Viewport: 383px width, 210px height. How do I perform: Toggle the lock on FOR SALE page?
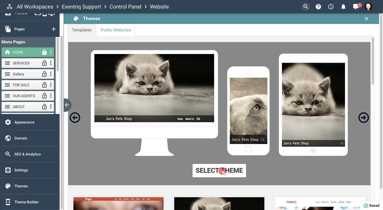[44, 85]
